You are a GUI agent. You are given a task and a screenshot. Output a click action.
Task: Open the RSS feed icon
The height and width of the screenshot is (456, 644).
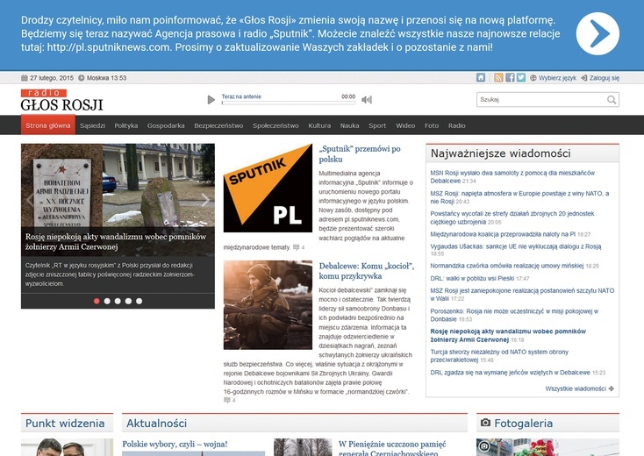(498, 77)
